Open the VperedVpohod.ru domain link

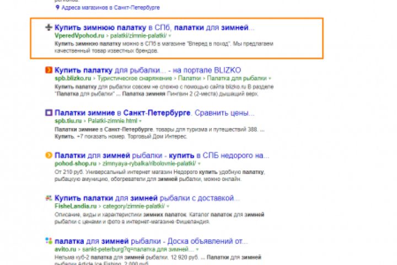(79, 35)
